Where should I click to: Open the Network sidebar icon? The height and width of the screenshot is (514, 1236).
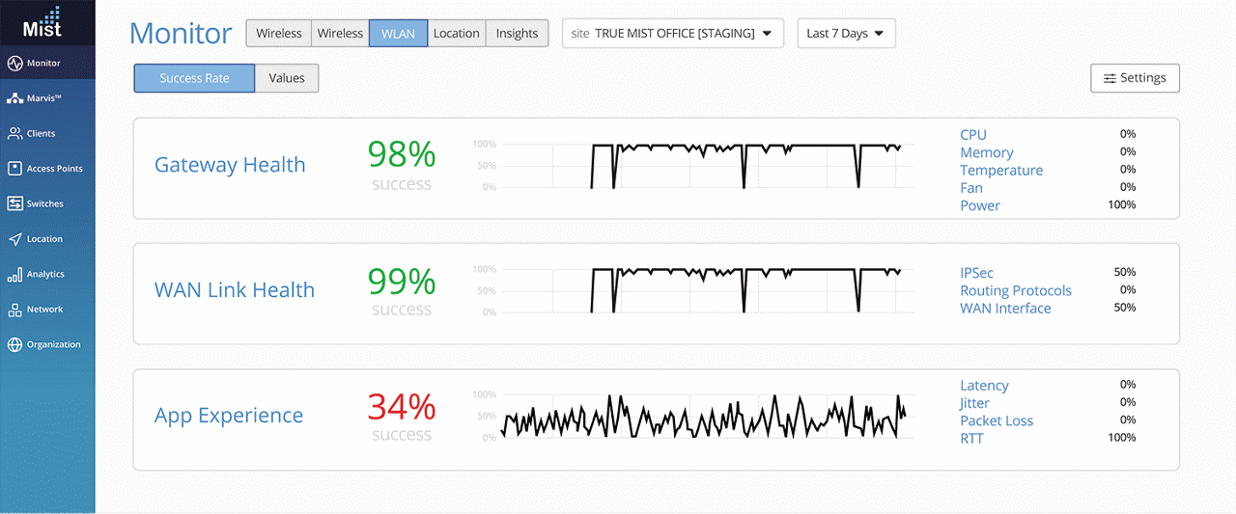coord(14,310)
